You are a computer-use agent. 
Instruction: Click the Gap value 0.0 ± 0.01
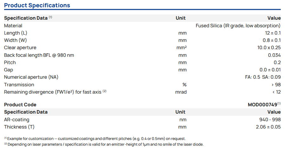pos(270,70)
